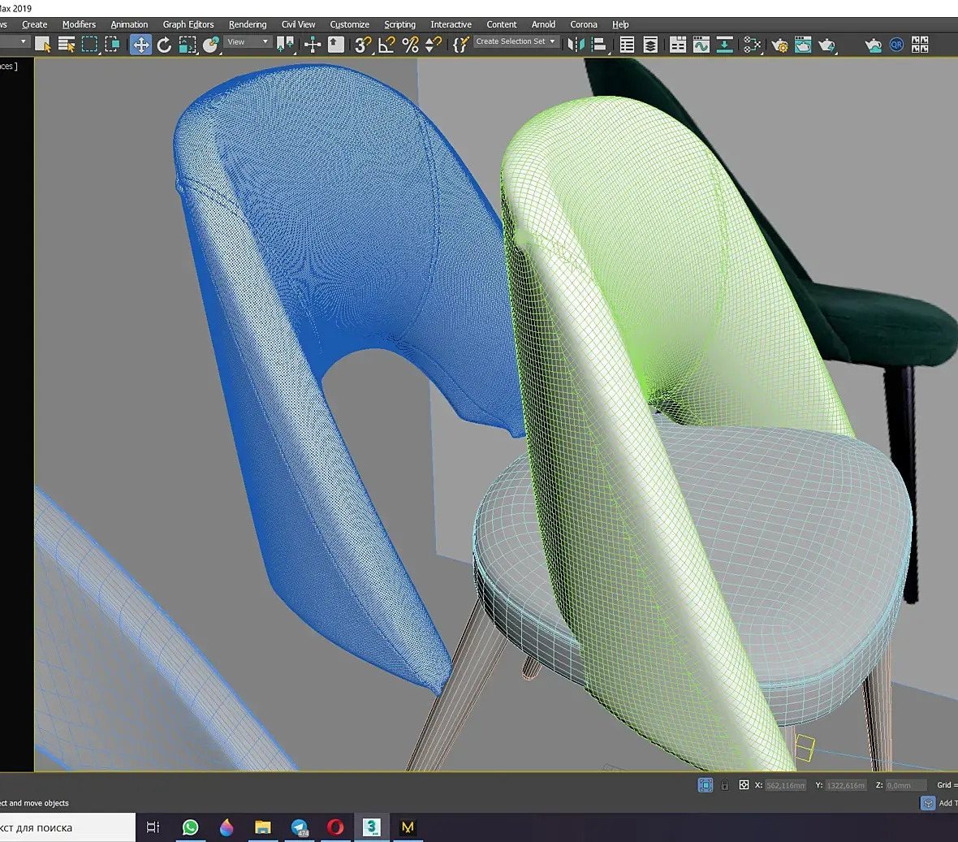The height and width of the screenshot is (842, 958).
Task: Open the gallery icon at toolbar end
Action: pyautogui.click(x=920, y=45)
